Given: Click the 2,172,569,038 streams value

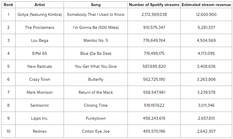Looking at the screenshot, I should click(x=154, y=14).
